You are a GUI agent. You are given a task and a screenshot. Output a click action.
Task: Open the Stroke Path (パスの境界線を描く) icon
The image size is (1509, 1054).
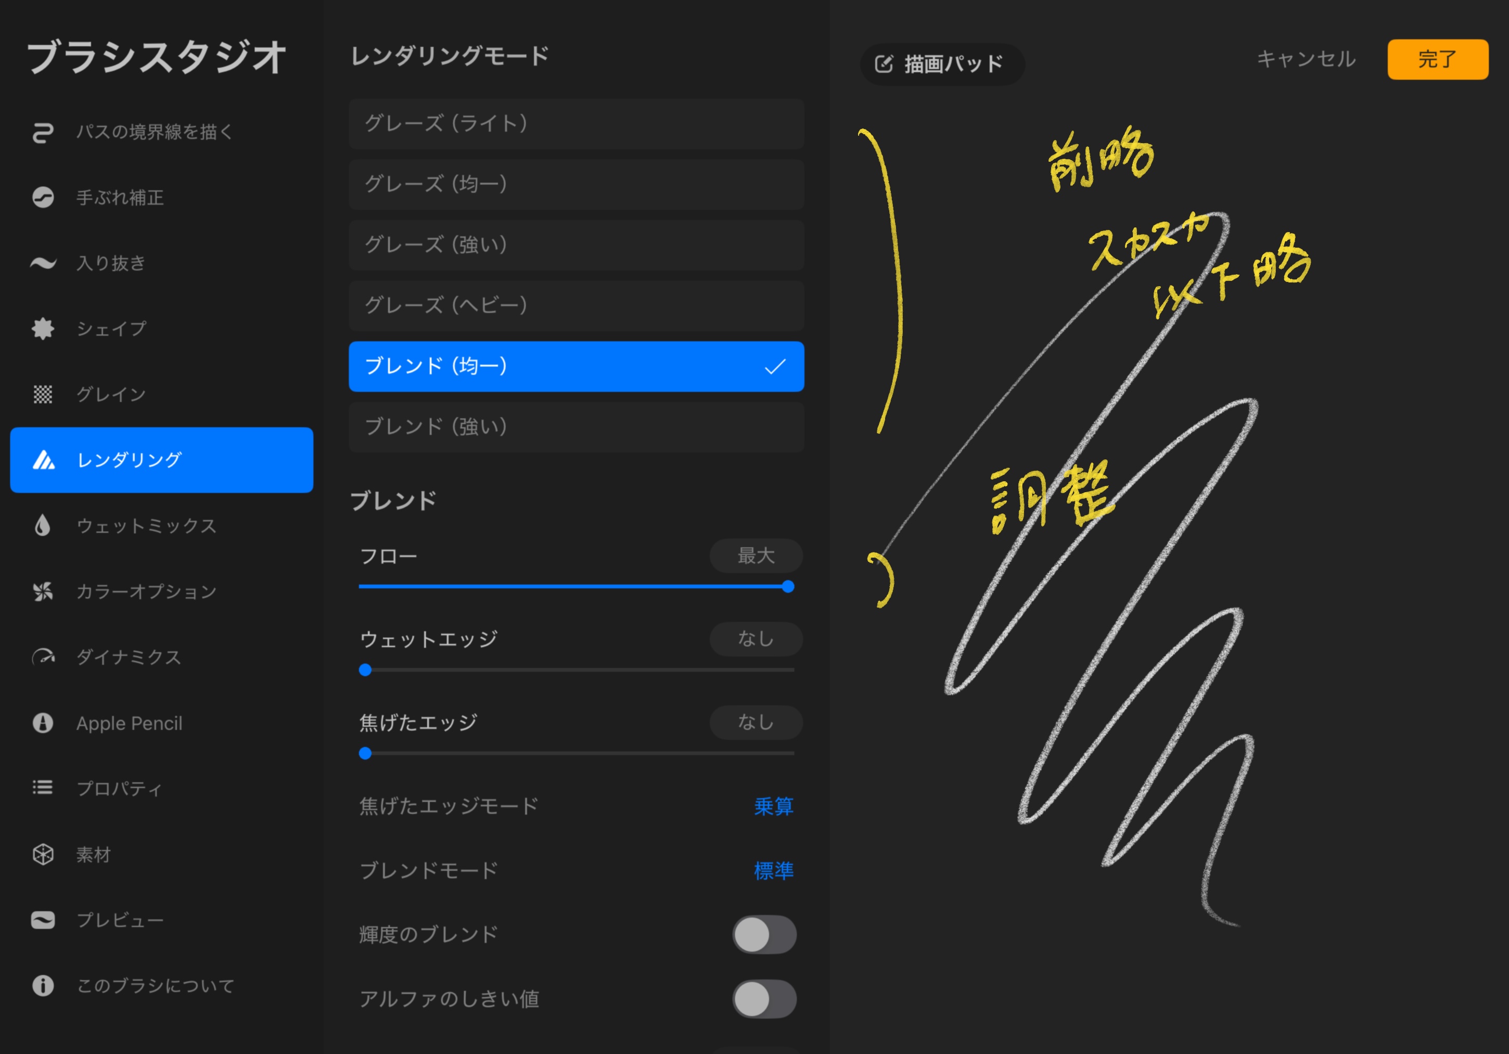click(43, 132)
